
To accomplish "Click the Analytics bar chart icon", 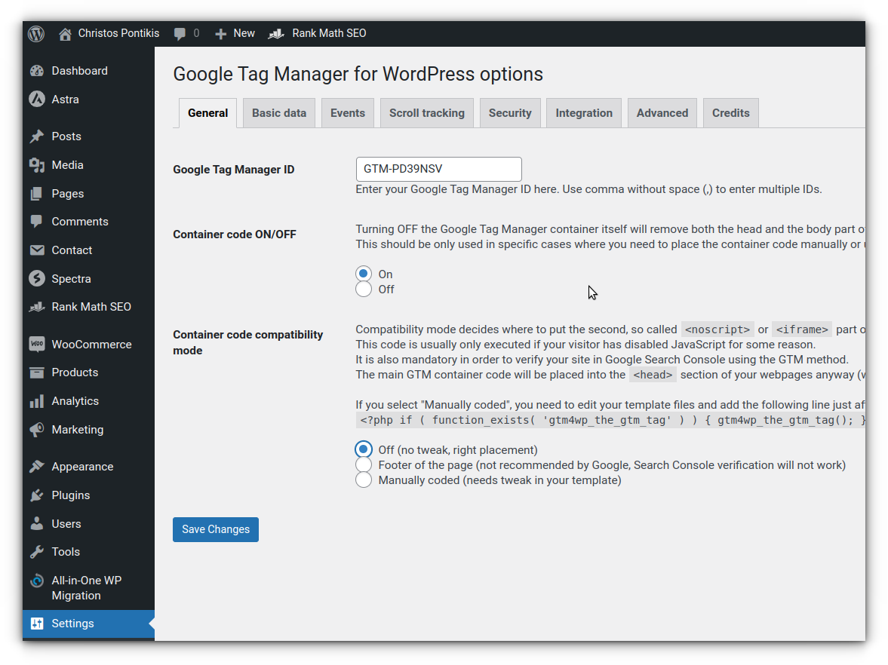I will pos(37,401).
